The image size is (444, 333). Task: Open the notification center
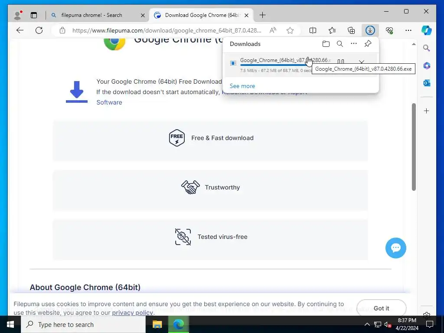[430, 324]
